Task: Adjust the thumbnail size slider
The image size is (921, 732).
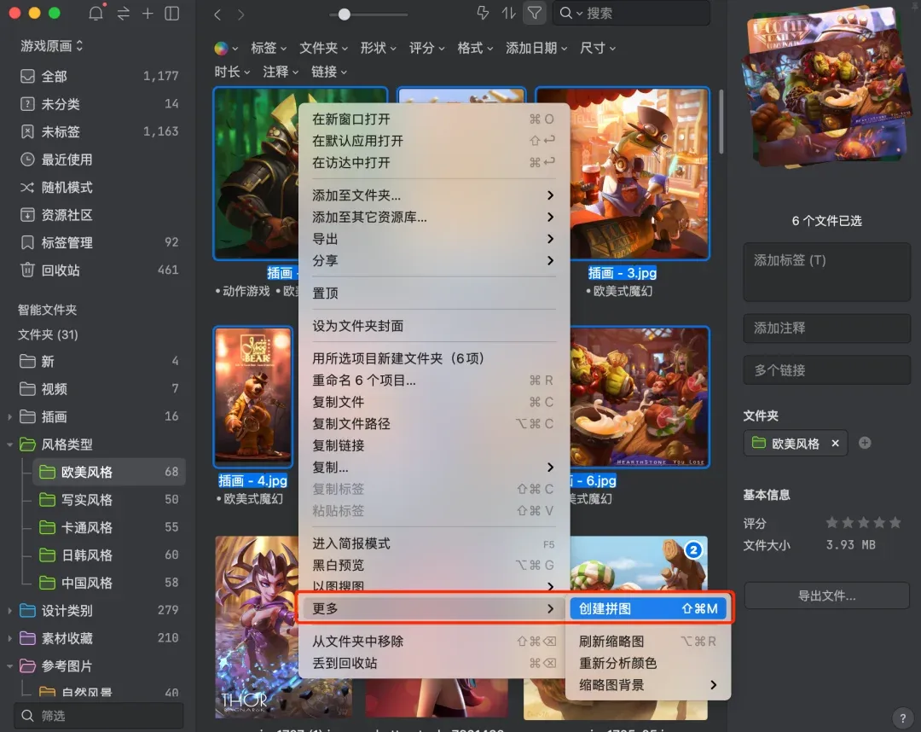Action: [345, 15]
